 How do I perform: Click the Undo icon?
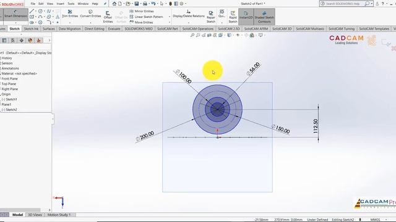click(x=153, y=4)
